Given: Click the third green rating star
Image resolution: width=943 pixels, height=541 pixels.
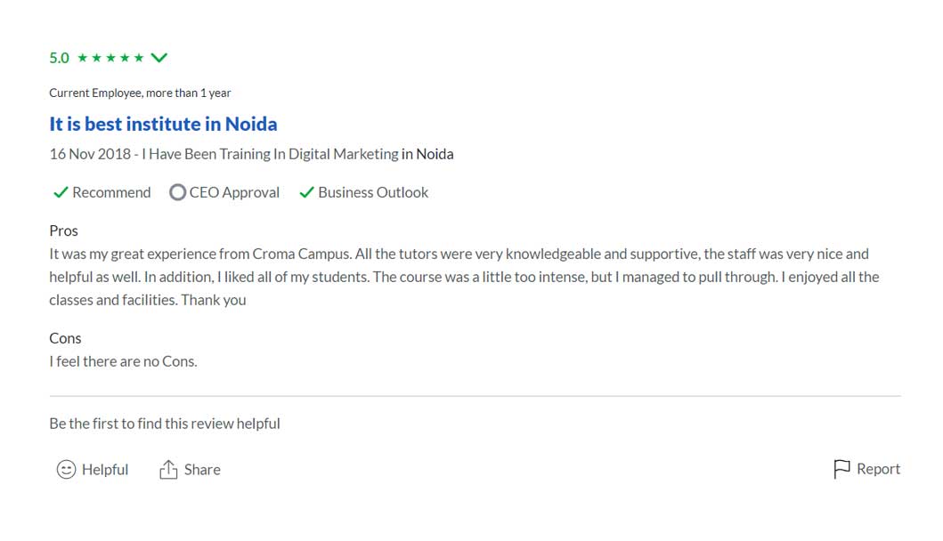Looking at the screenshot, I should click(110, 58).
